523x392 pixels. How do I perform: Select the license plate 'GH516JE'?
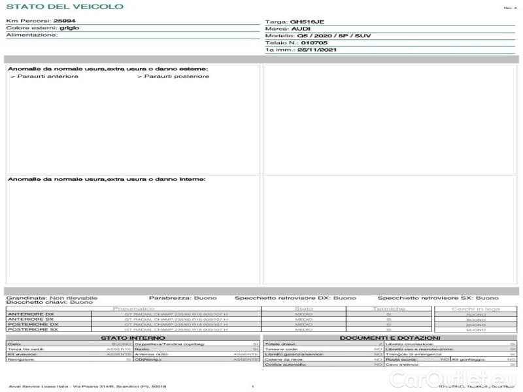click(x=307, y=22)
